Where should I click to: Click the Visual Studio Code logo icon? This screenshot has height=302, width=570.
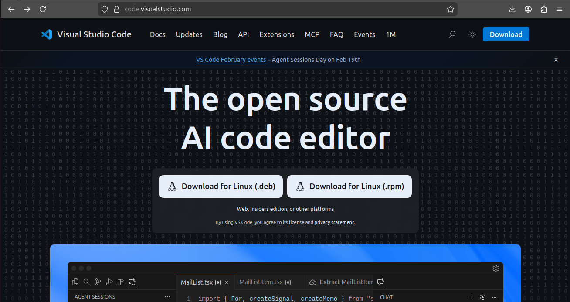pyautogui.click(x=47, y=34)
